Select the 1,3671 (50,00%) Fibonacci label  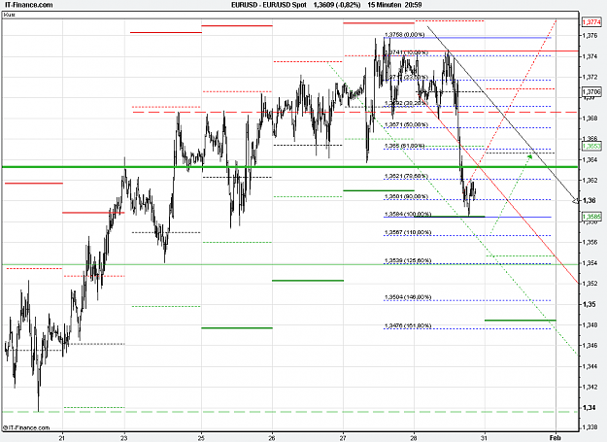406,124
